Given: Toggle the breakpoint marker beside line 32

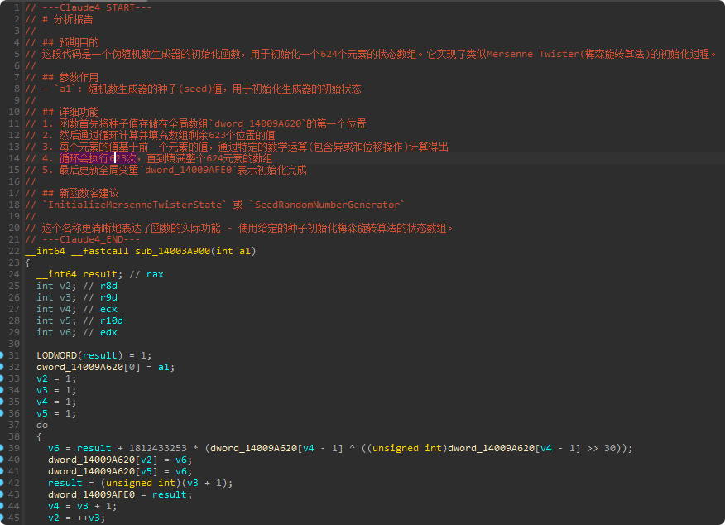Looking at the screenshot, I should pos(3,367).
